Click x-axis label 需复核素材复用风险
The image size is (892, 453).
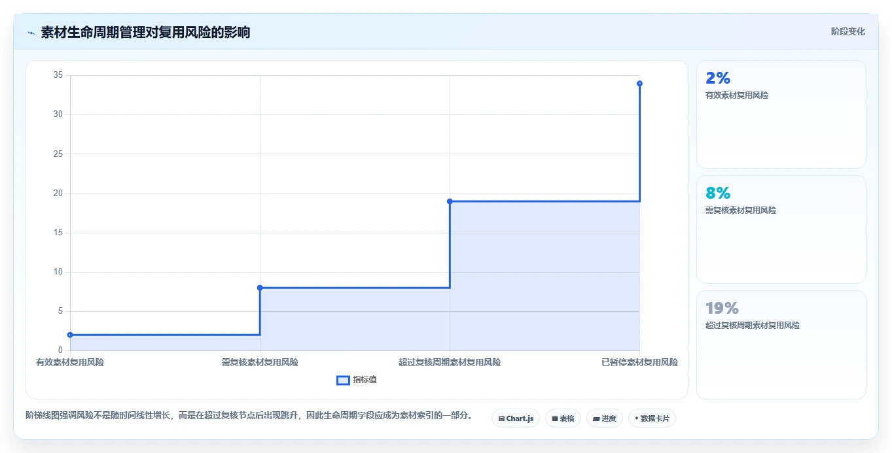coord(260,362)
